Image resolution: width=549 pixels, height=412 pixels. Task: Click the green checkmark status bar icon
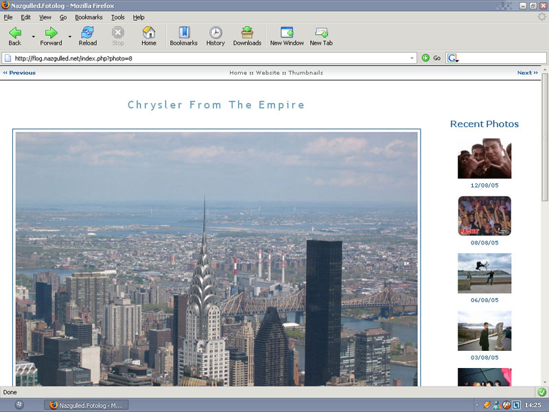coord(541,392)
